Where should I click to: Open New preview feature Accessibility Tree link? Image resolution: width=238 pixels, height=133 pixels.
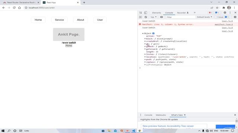click(x=168, y=126)
